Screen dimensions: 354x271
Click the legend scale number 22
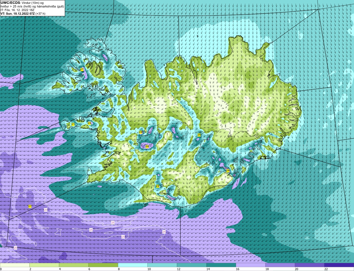pos(326,269)
